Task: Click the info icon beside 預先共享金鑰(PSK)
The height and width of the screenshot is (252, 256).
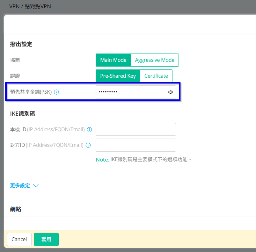Action: point(56,92)
